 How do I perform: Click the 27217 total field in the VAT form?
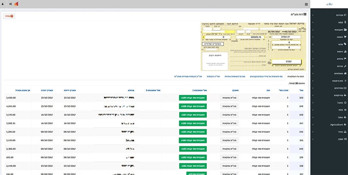287,62
